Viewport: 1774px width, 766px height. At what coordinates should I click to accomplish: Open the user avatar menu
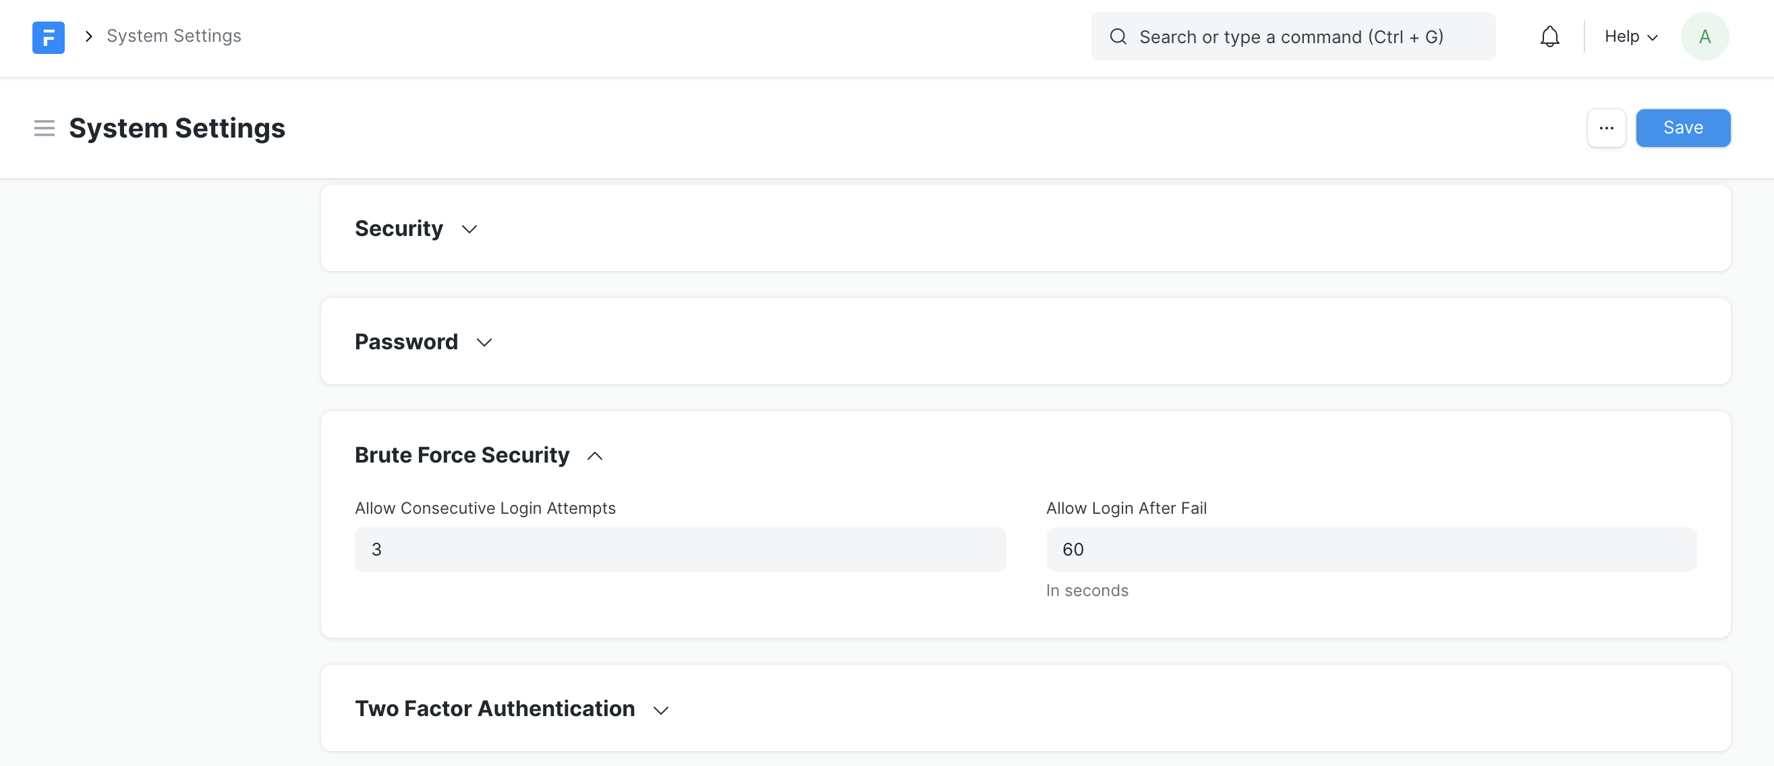coord(1705,36)
